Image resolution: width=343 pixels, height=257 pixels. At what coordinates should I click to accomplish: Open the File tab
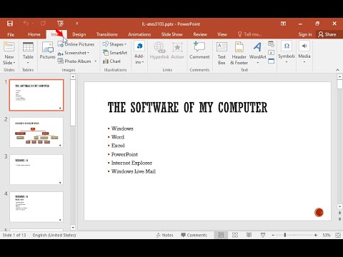[x=11, y=34]
